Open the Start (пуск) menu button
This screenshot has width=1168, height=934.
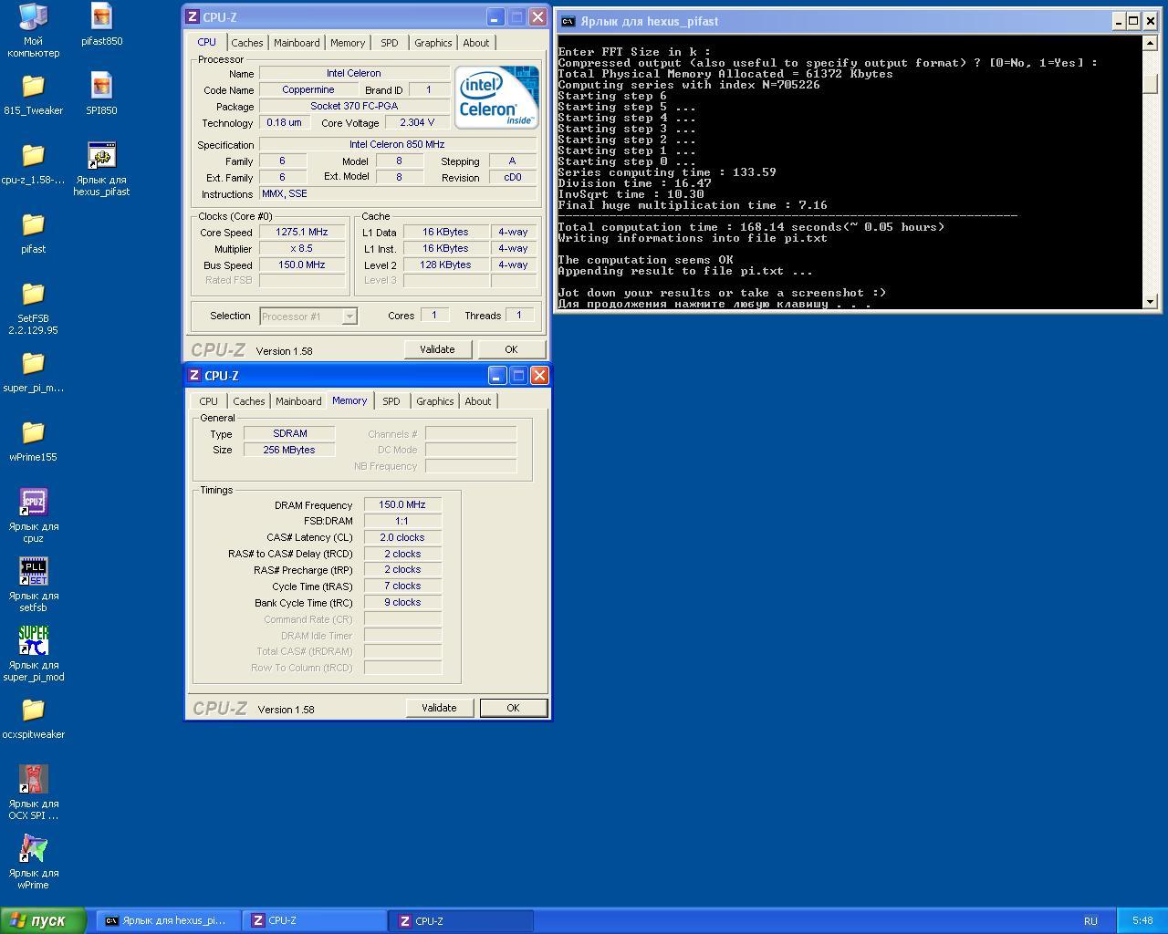44,920
